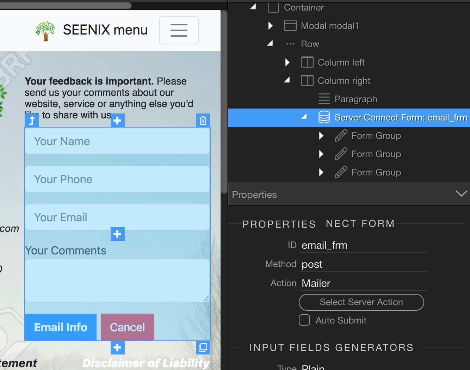Click the Select Server Action button
470x370 pixels.
click(361, 302)
